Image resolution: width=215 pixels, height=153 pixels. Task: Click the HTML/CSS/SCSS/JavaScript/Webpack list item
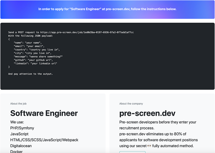[44, 140]
